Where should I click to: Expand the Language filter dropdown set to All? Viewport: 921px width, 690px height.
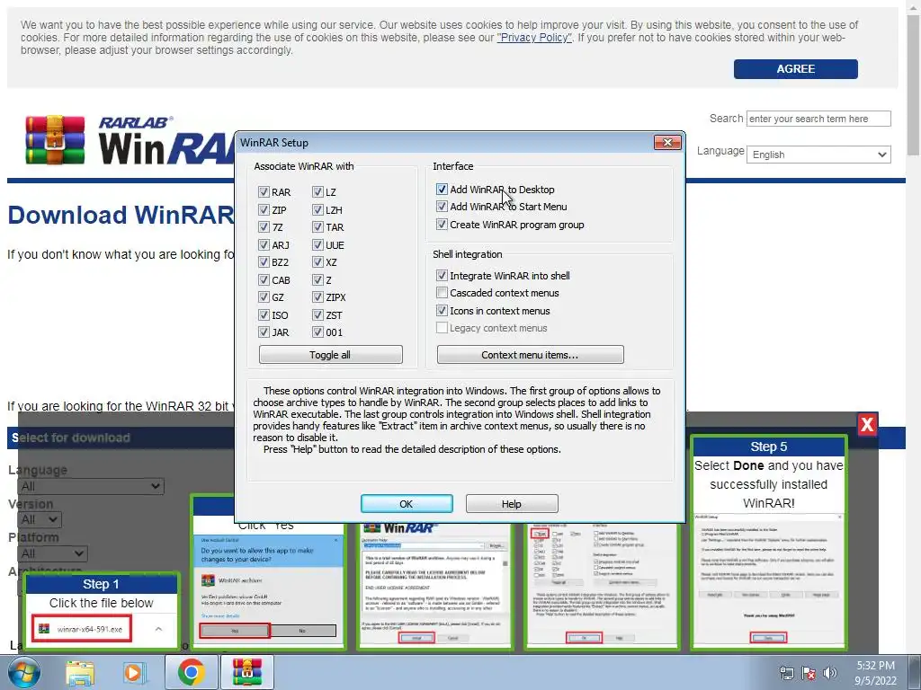(91, 486)
